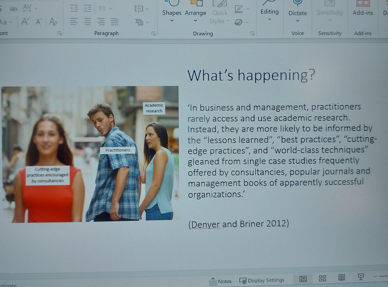Align the text to the right
The width and height of the screenshot is (388, 287).
click(101, 22)
